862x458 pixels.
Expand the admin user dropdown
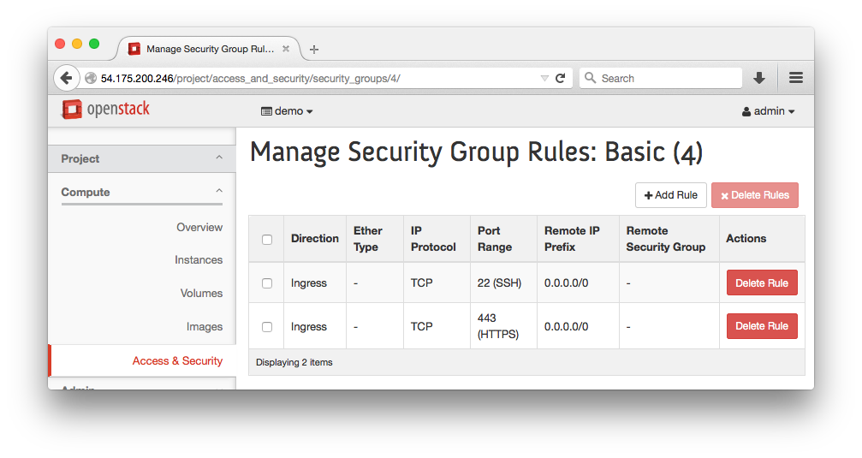(768, 111)
